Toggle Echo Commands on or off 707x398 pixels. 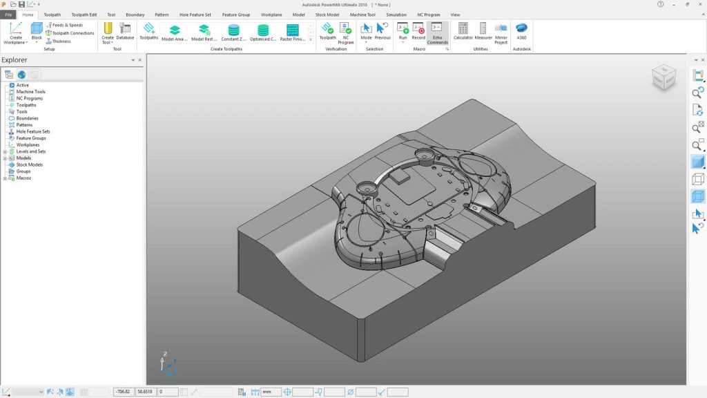point(437,33)
